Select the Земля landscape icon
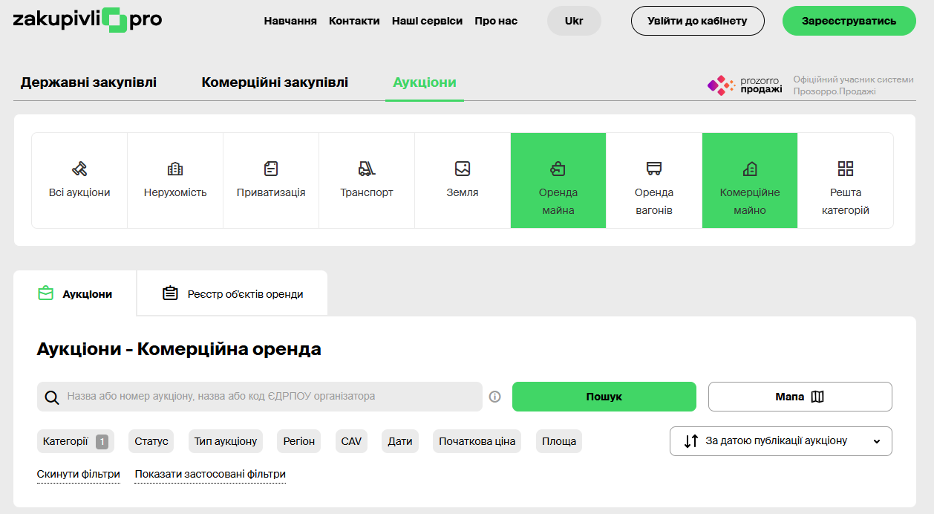 pos(463,169)
